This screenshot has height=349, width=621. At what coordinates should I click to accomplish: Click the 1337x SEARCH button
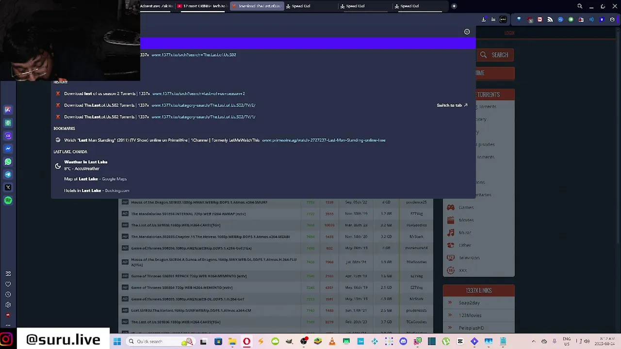click(495, 55)
